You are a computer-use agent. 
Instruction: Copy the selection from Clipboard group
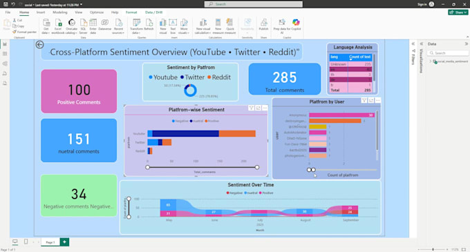point(18,26)
